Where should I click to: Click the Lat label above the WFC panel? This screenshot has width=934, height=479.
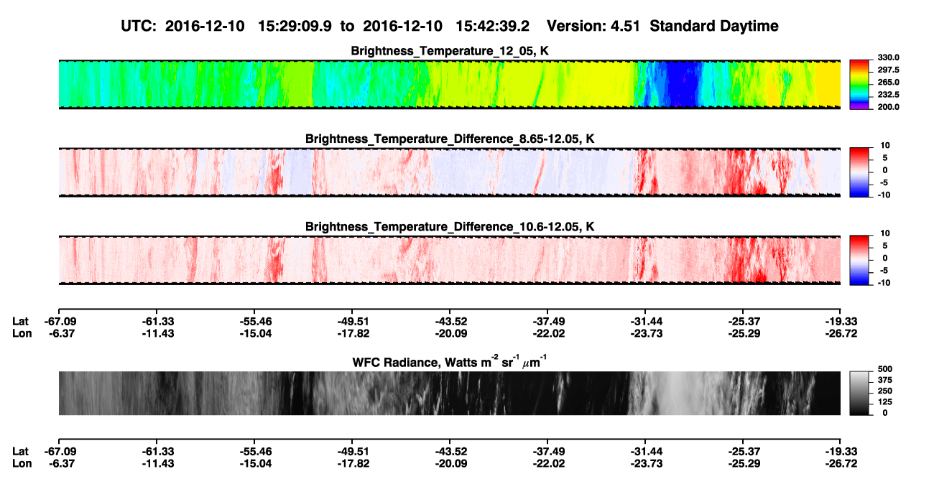pos(21,321)
